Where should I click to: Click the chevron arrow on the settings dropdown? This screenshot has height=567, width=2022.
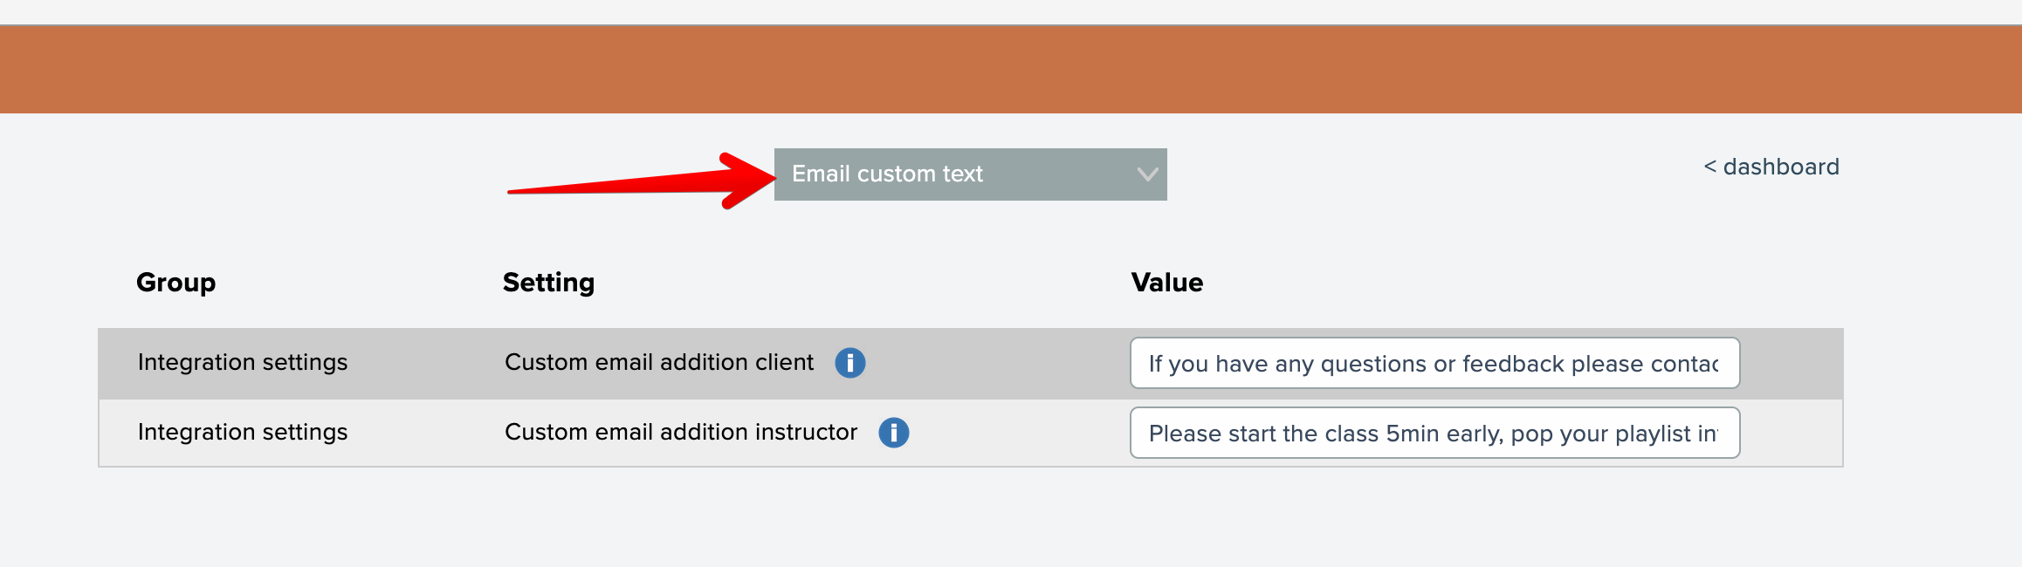pos(1147,174)
